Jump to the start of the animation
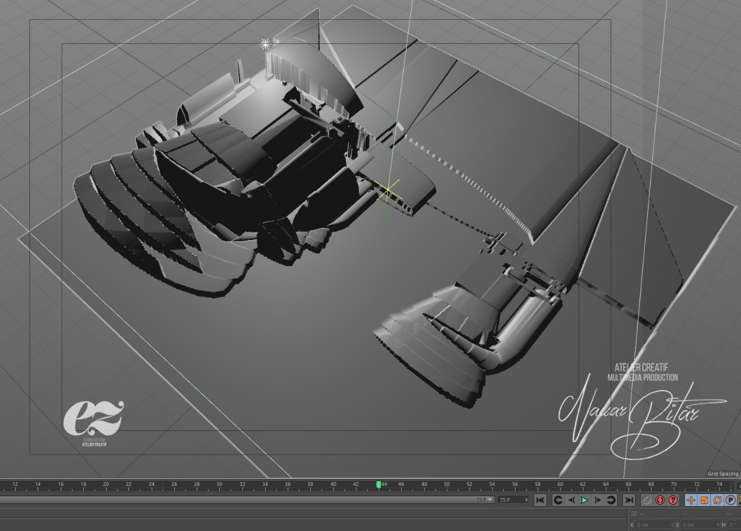 coord(540,500)
